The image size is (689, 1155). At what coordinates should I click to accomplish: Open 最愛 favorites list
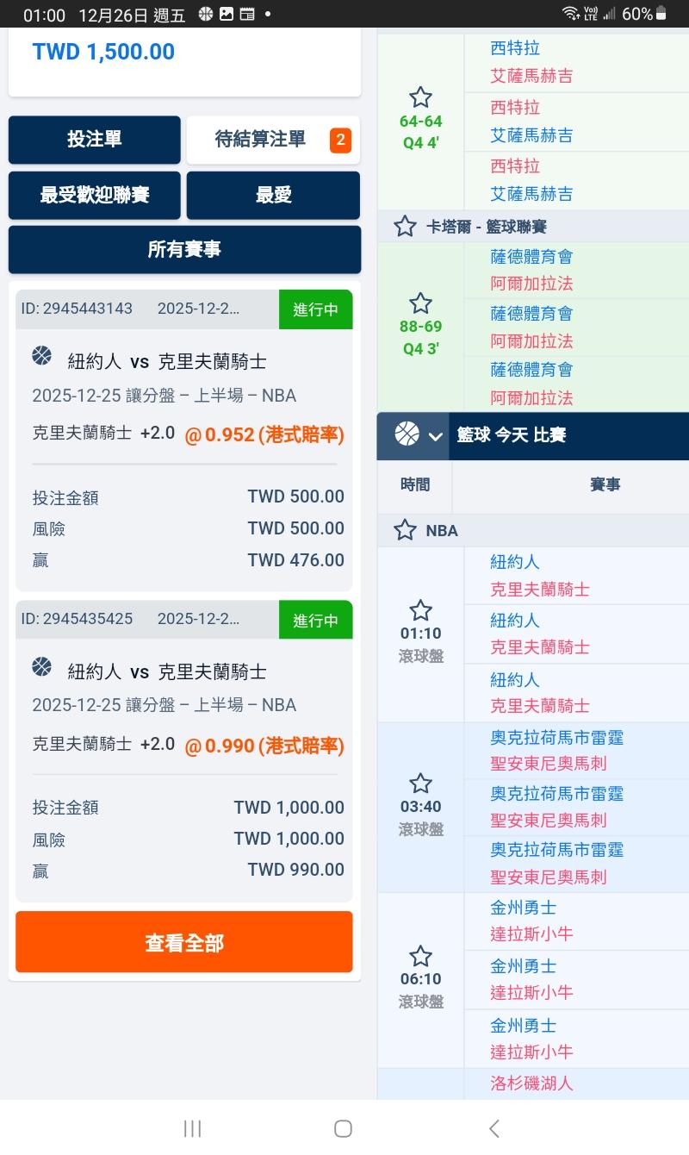click(273, 195)
